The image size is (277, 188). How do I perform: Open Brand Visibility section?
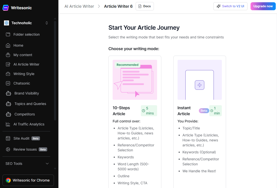(x=26, y=93)
